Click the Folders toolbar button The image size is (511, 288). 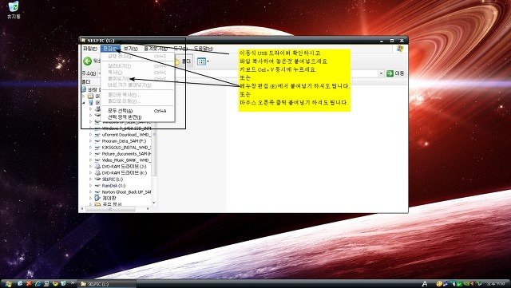(183, 61)
